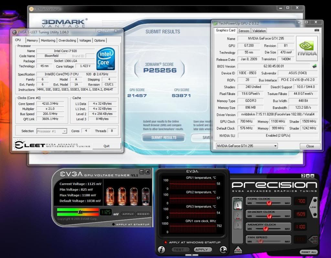
Task: Click the Core Clock 700 digital readout
Action: coord(300,201)
